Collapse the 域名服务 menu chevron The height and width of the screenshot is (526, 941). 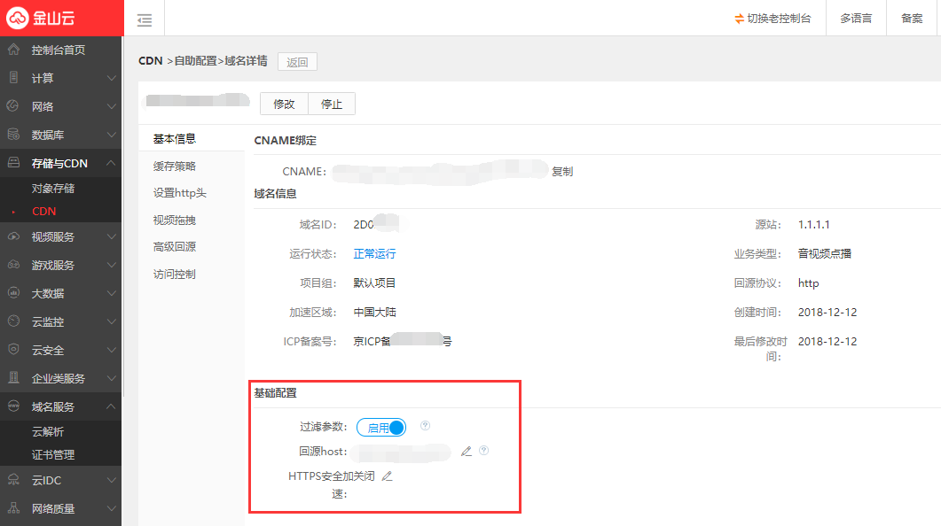[111, 406]
